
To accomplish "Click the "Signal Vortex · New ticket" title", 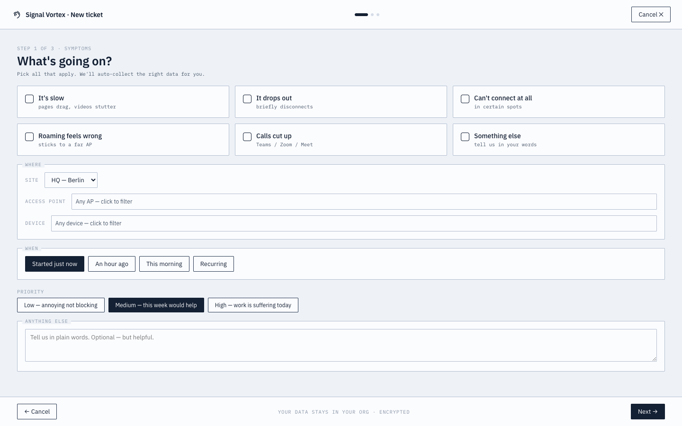I will coord(64,15).
